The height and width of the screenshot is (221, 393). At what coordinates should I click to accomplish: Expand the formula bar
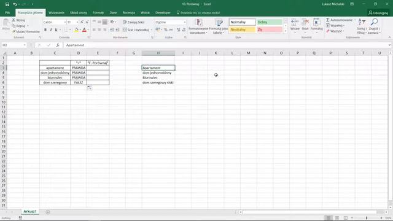pyautogui.click(x=389, y=45)
